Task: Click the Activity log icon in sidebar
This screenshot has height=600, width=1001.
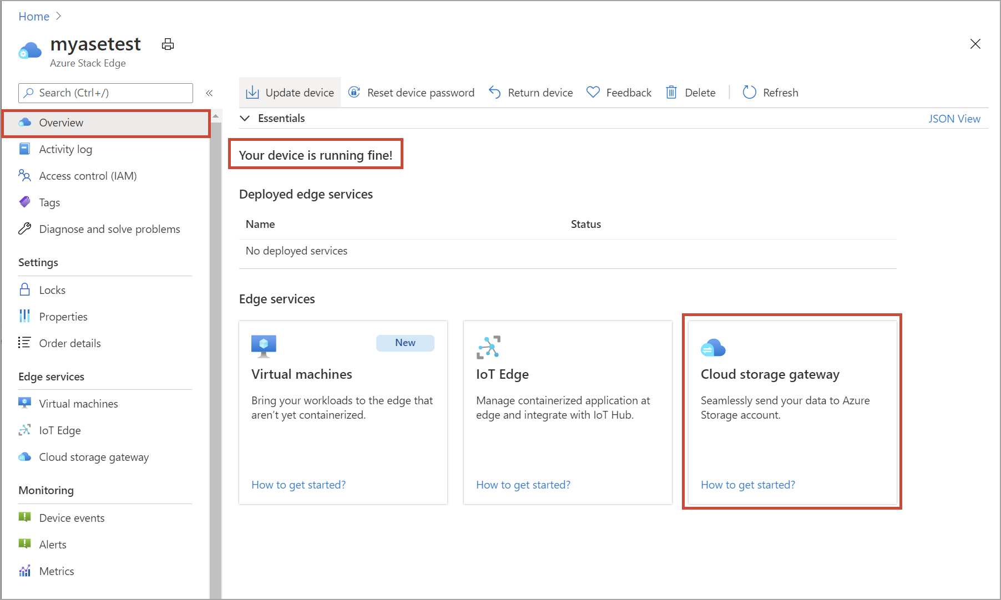Action: [24, 149]
